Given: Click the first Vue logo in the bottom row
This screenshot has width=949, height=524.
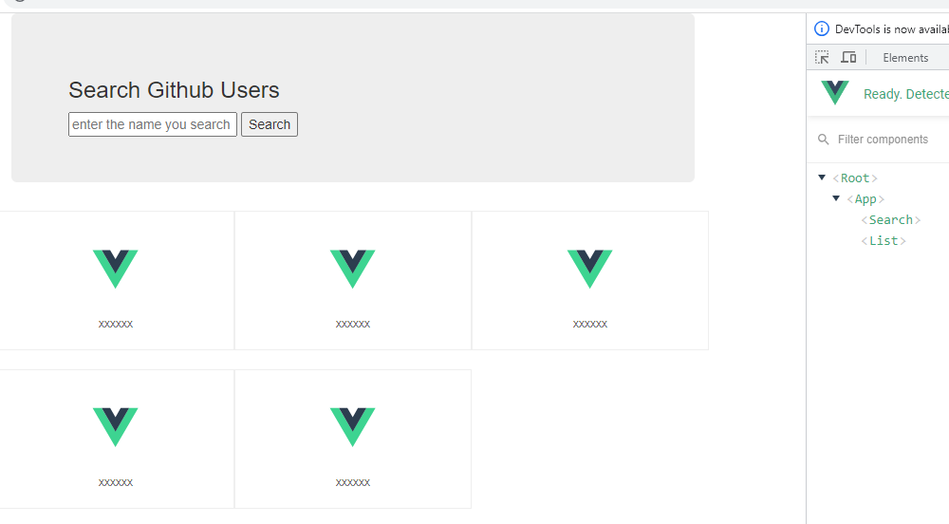Looking at the screenshot, I should pos(116,427).
